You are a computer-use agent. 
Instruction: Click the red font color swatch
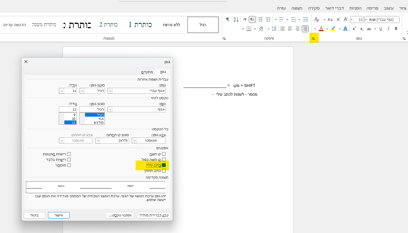pyautogui.click(x=321, y=29)
